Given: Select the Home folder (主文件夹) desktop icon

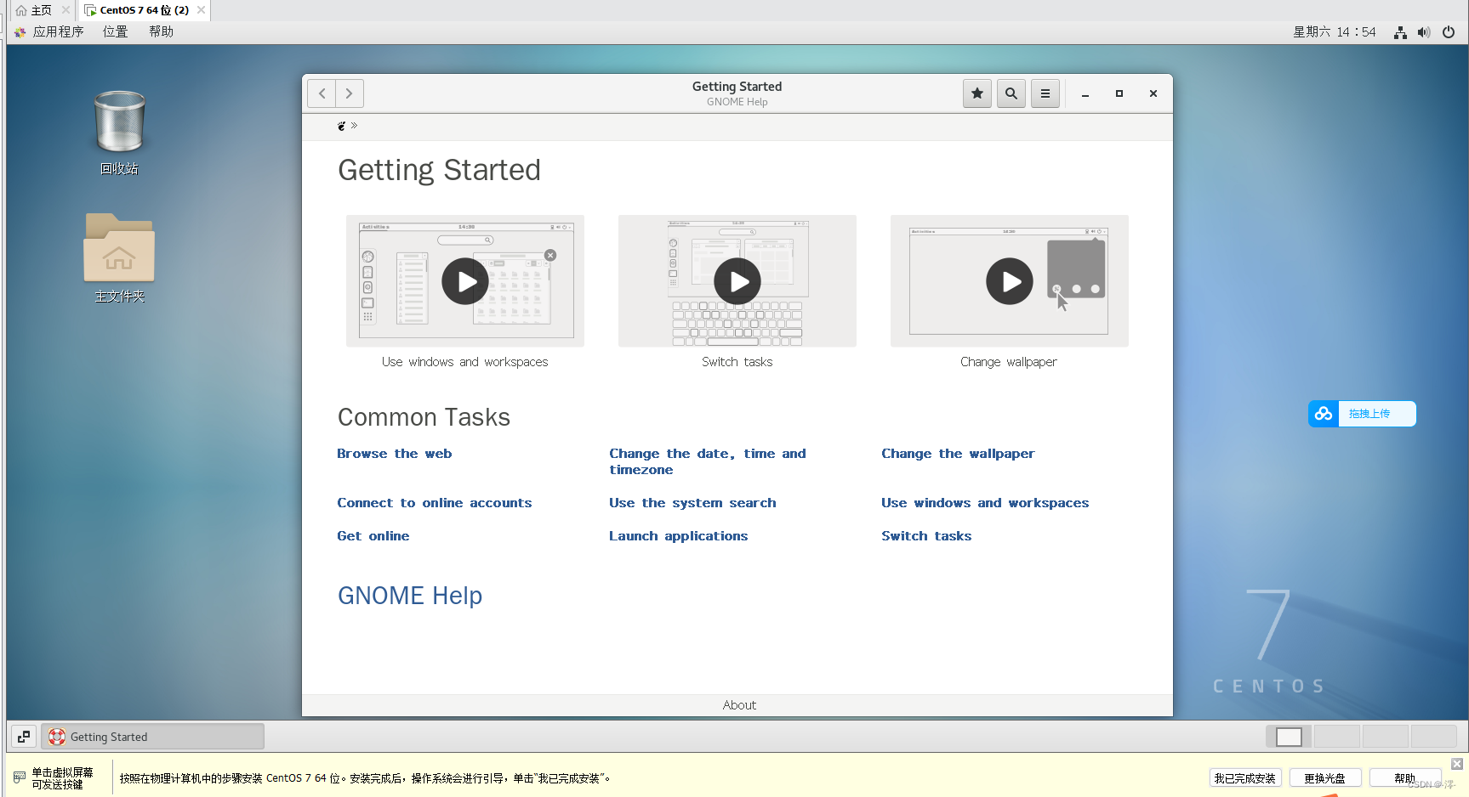Looking at the screenshot, I should click(x=119, y=258).
